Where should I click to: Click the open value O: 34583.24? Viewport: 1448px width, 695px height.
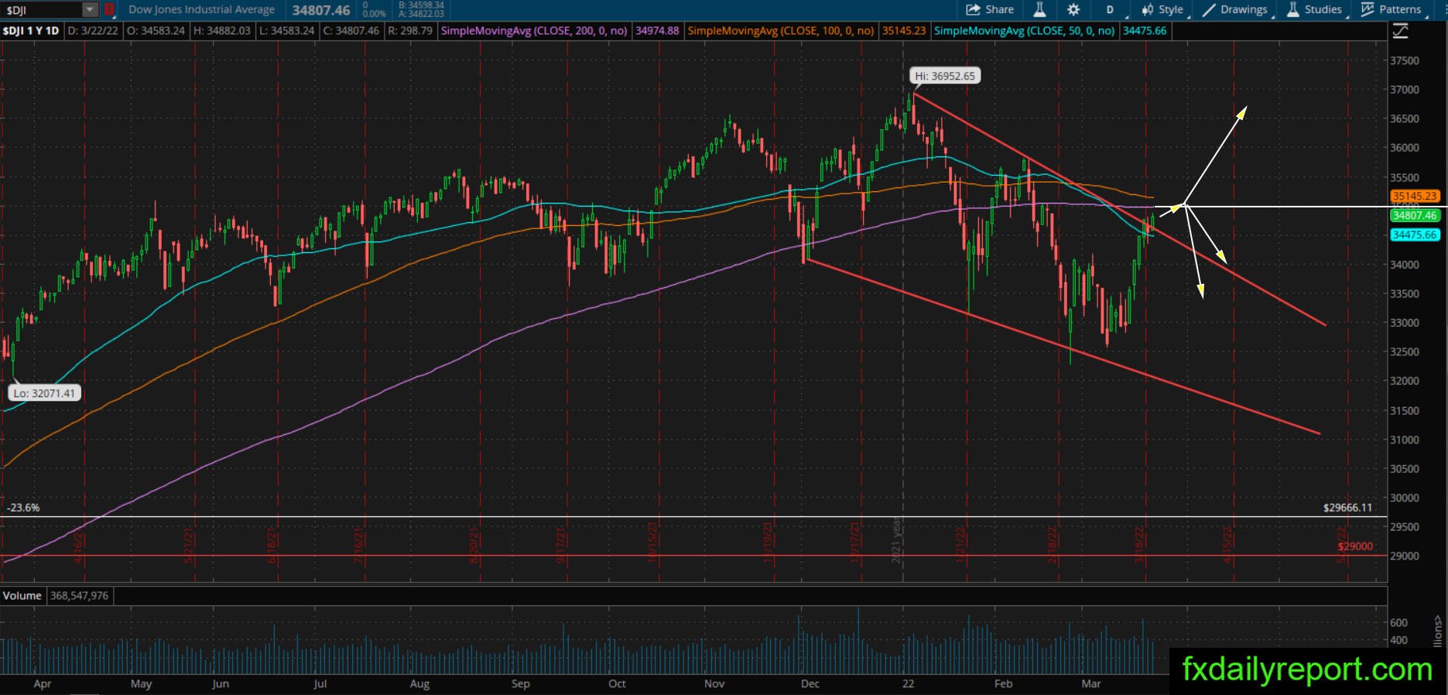156,31
